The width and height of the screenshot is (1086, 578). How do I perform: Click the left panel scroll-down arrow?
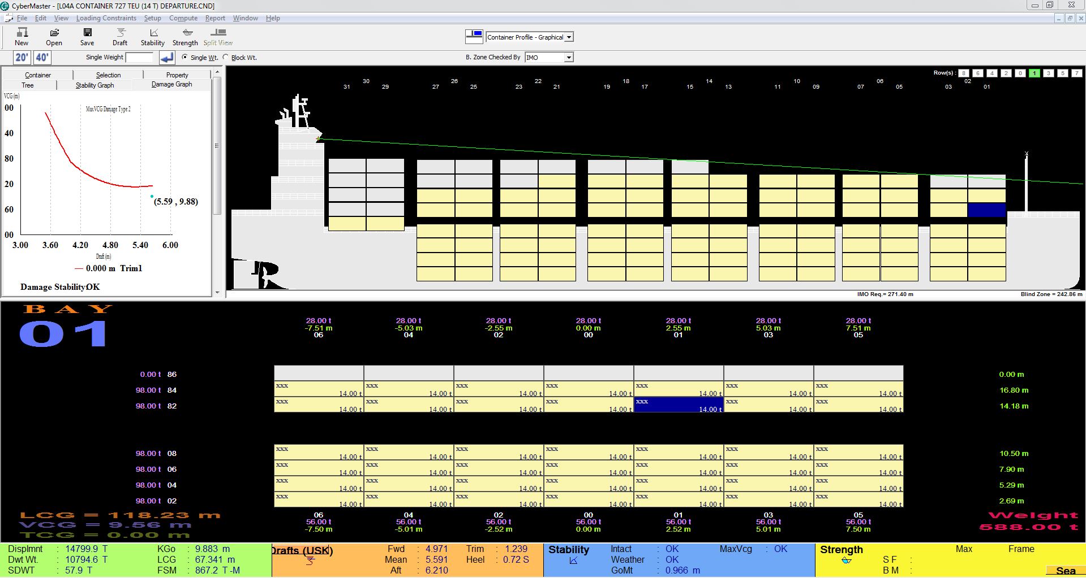tap(217, 292)
